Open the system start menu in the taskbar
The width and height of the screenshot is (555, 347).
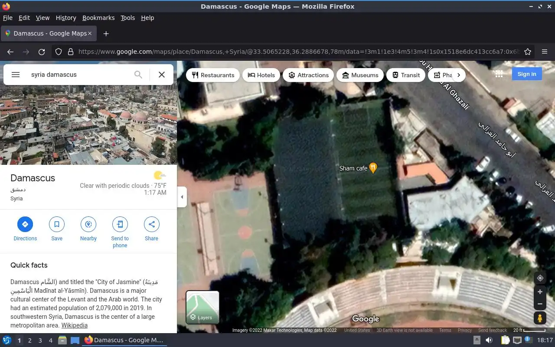click(x=7, y=340)
